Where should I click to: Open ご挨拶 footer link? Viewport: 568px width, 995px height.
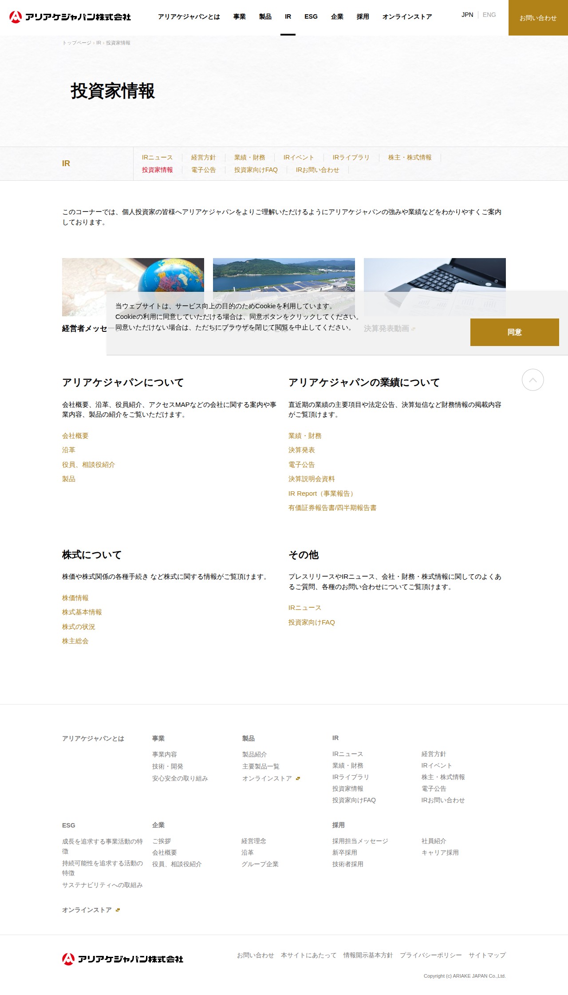[x=162, y=841]
